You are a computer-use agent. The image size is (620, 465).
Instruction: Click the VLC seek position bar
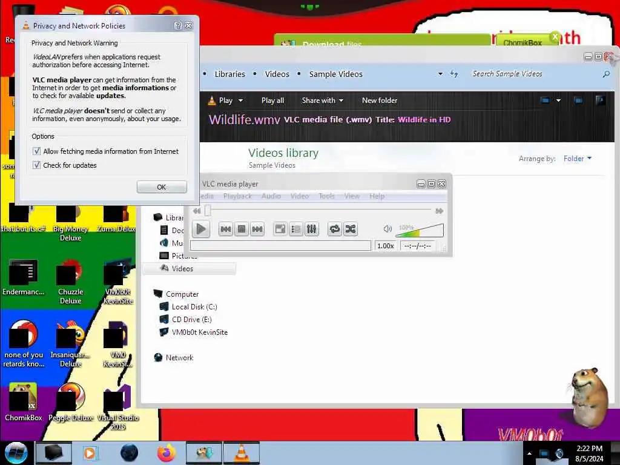318,211
